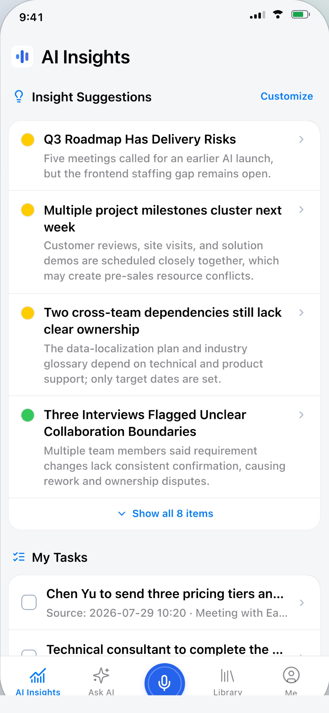Tap the cellular signal bars icon

click(x=258, y=15)
